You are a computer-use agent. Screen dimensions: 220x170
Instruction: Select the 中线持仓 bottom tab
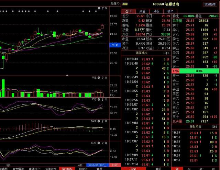pyautogui.click(x=34, y=169)
